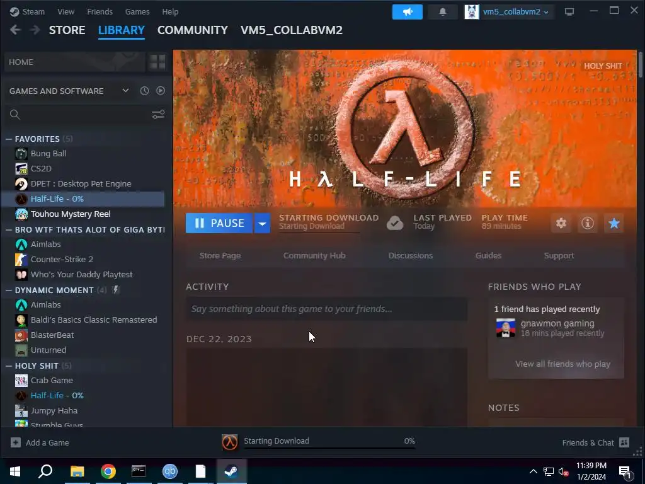Collapse the BRO WTF THATS ALOT collection
The image size is (645, 484).
pos(9,229)
